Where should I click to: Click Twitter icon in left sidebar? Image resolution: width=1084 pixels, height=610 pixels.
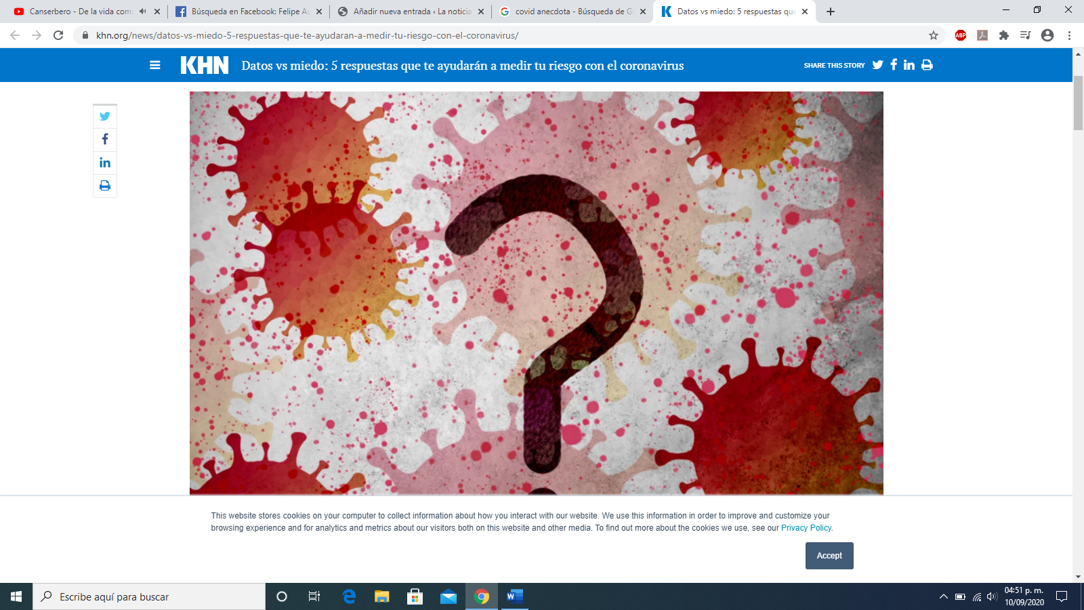tap(105, 117)
